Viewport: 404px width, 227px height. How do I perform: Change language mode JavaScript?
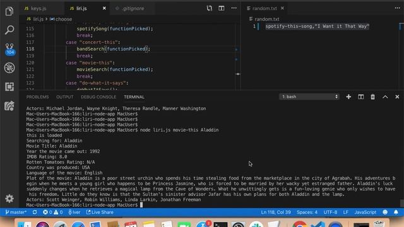365,212
